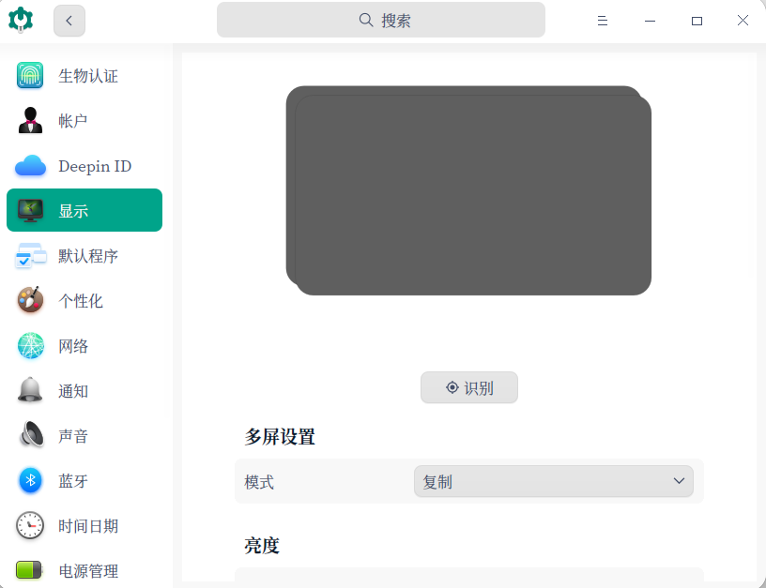Open Date and Time (时间日期) clock icon

[30, 526]
